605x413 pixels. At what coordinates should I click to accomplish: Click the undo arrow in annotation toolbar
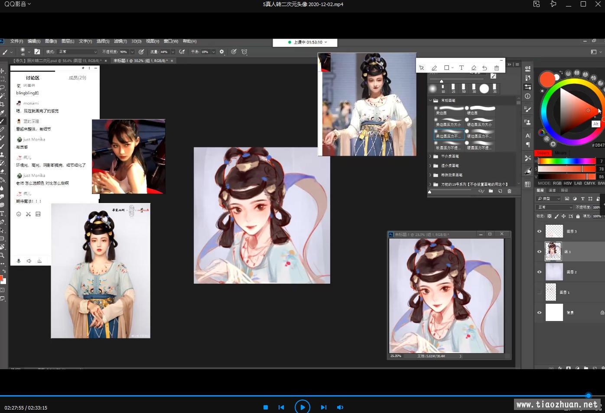coord(485,68)
